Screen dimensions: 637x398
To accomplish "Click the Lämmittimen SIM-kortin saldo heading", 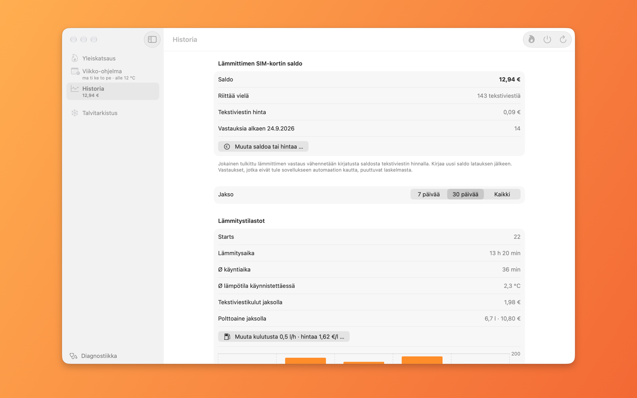I will [260, 64].
